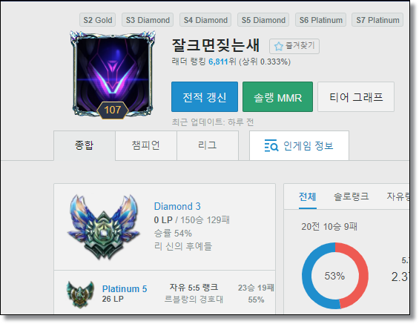The image size is (419, 324).
Task: Click the in-game info search icon
Action: pyautogui.click(x=271, y=145)
